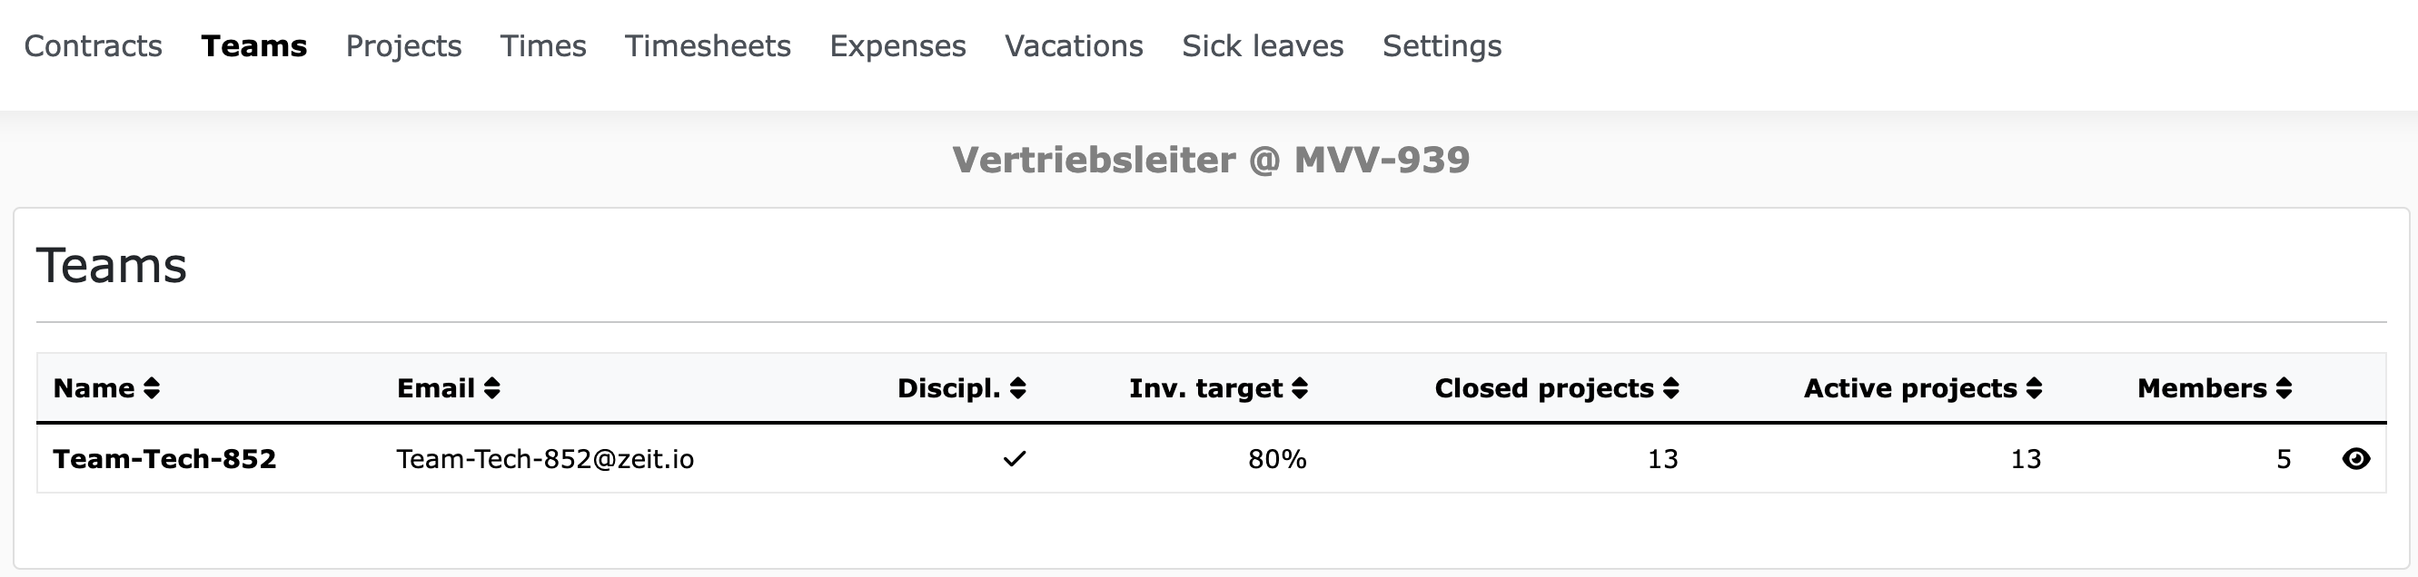Screen dimensions: 2418x577
Task: Click the Closed projects sort arrows
Action: pos(1670,388)
